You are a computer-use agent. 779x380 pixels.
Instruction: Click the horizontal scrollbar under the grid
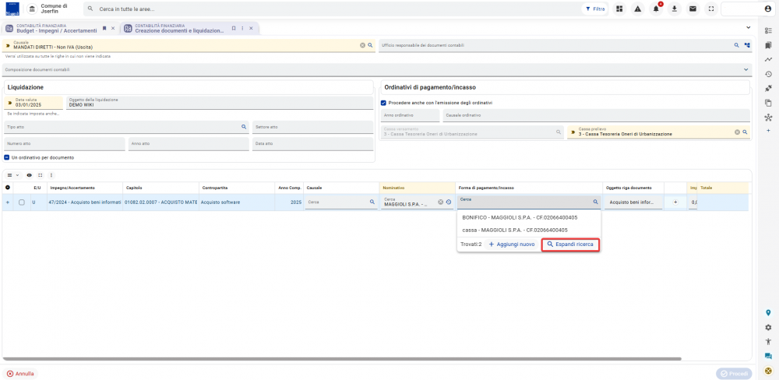tap(342, 358)
